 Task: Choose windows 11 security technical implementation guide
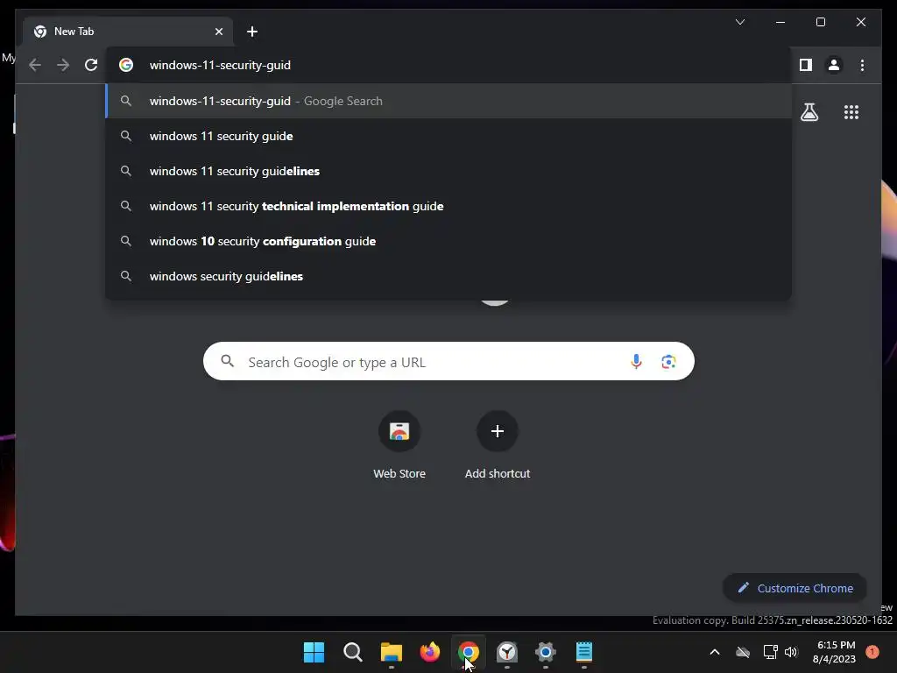tap(448, 206)
